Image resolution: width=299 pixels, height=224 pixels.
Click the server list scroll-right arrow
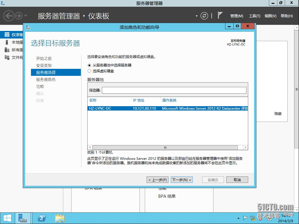(245, 147)
